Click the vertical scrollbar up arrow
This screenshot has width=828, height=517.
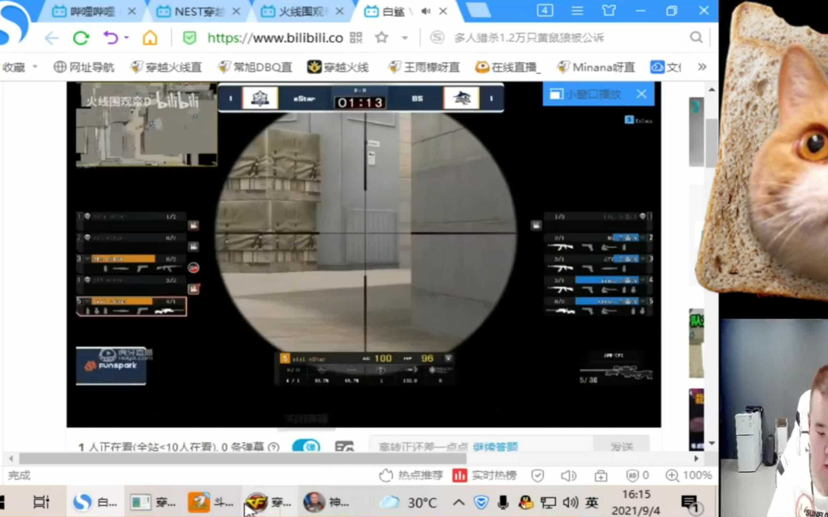712,89
